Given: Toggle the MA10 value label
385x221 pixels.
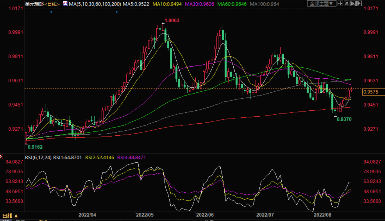Looking at the screenshot, I should click(x=167, y=4).
